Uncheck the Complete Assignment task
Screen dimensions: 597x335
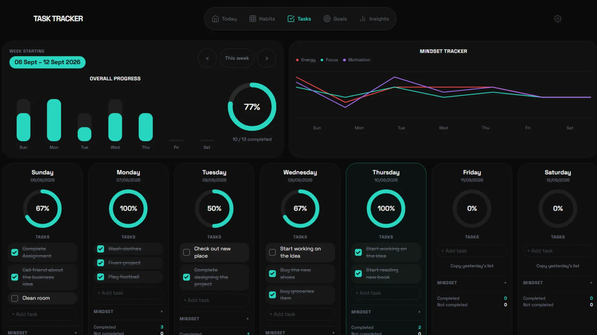(x=15, y=252)
